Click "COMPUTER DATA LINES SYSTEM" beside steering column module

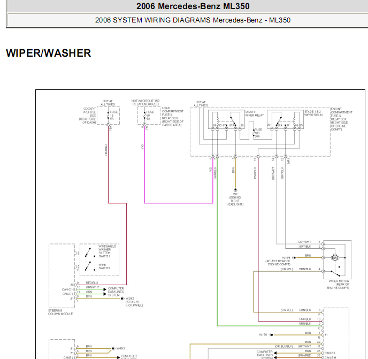[x=116, y=292]
